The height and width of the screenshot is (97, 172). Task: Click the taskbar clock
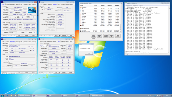[167, 96]
